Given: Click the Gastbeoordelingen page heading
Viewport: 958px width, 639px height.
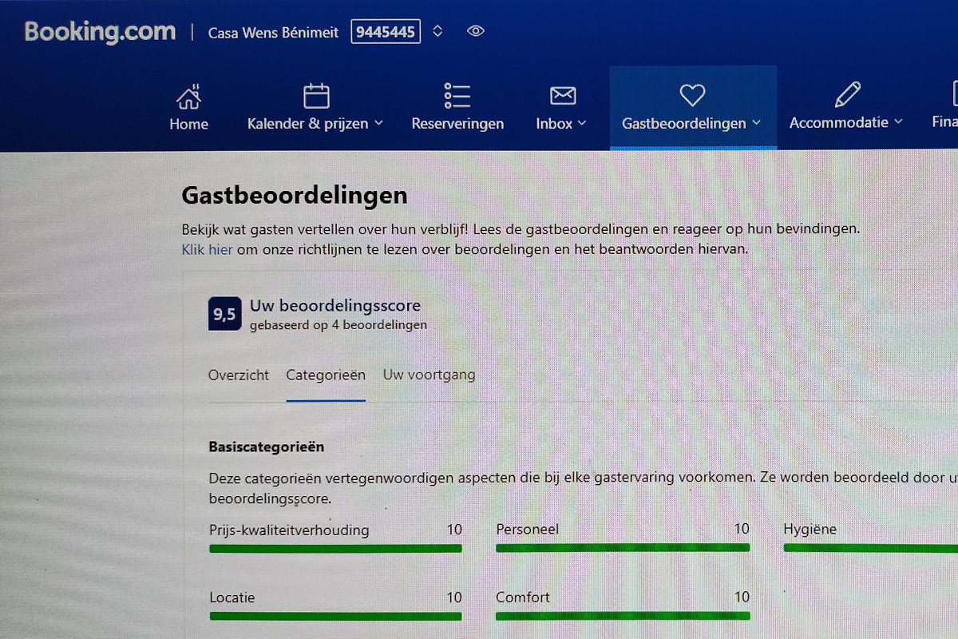Looking at the screenshot, I should coord(295,195).
